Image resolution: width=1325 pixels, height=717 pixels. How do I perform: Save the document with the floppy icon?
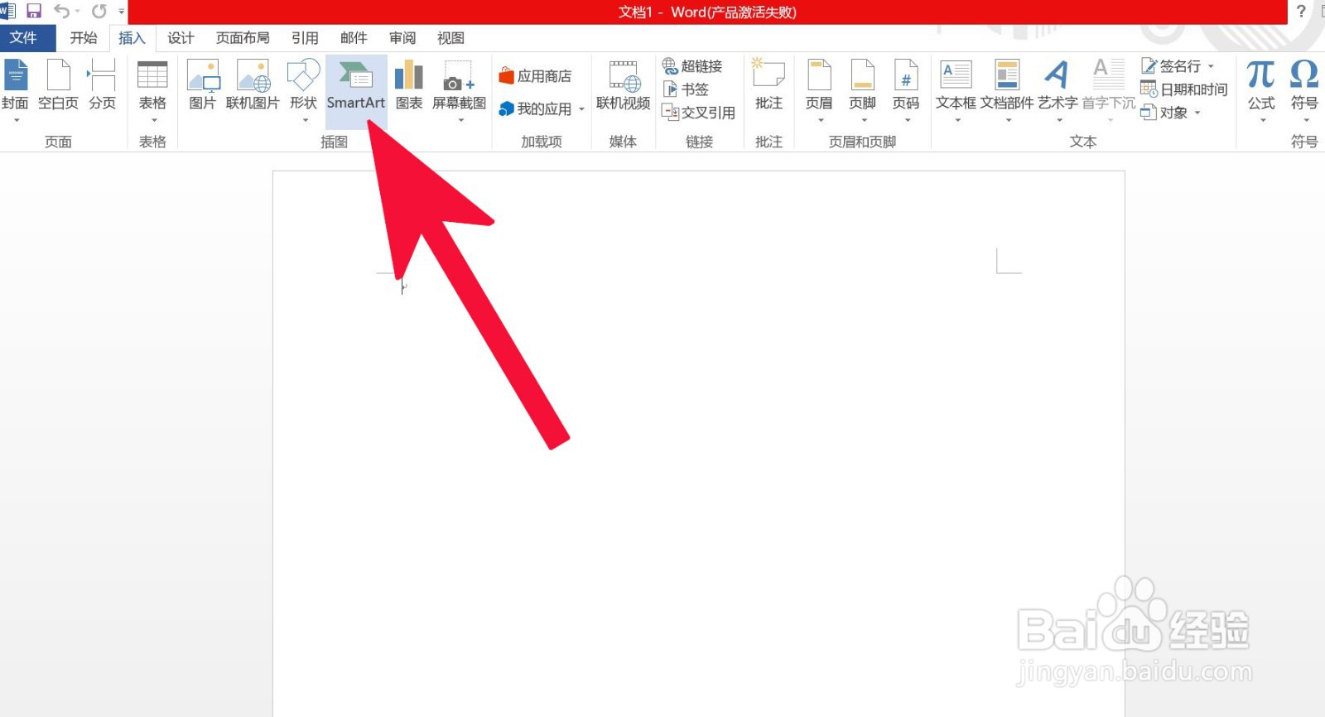coord(34,11)
